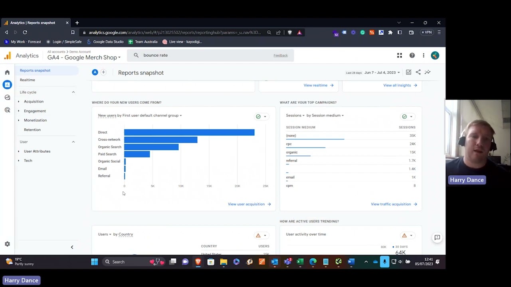The height and width of the screenshot is (287, 511).
Task: Toggle the taskbar microphone icon
Action: pyautogui.click(x=384, y=262)
